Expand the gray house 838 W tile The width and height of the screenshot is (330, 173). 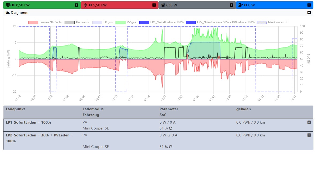231,5
